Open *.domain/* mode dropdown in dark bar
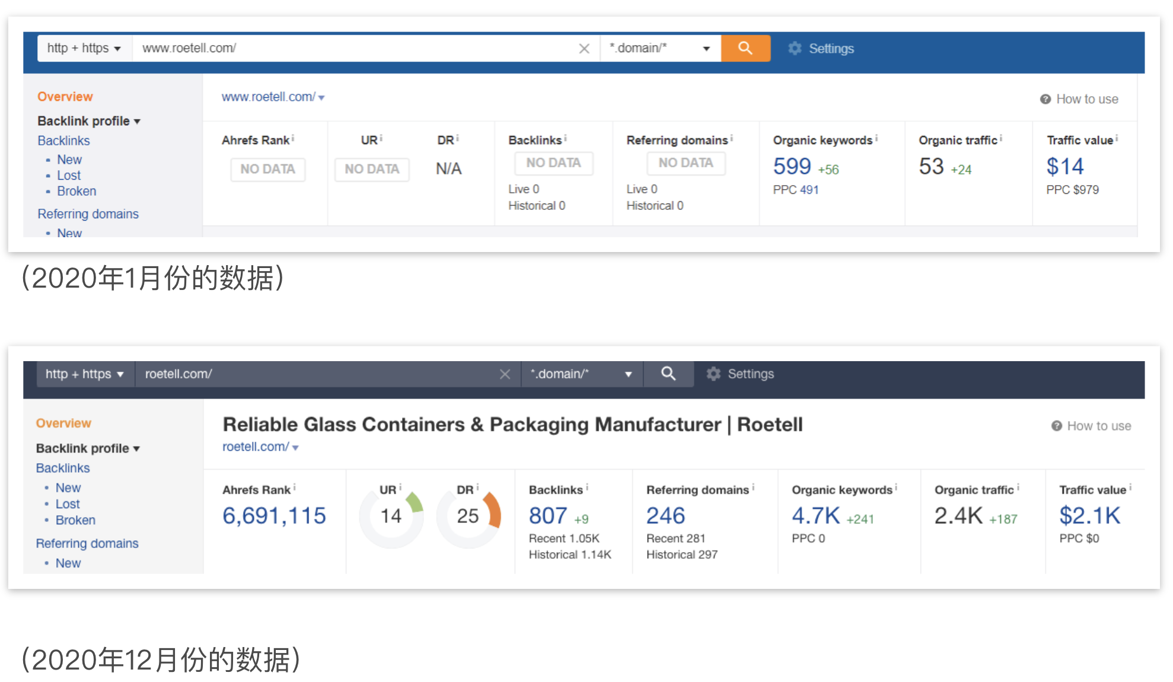Screen dimensions: 1173x682 pyautogui.click(x=582, y=374)
